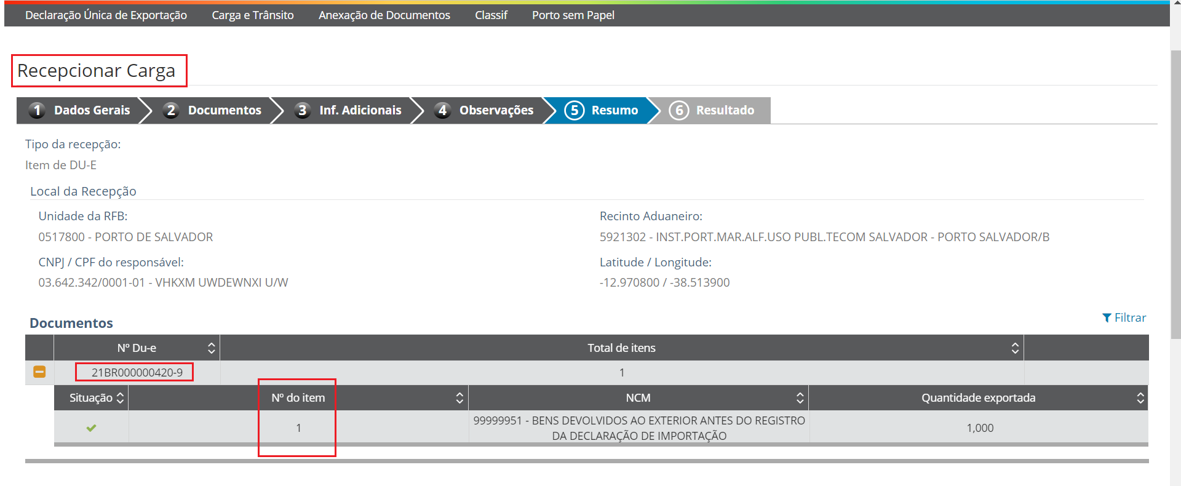Sort by Nº Du-e column arrows
This screenshot has width=1181, height=486.
211,348
